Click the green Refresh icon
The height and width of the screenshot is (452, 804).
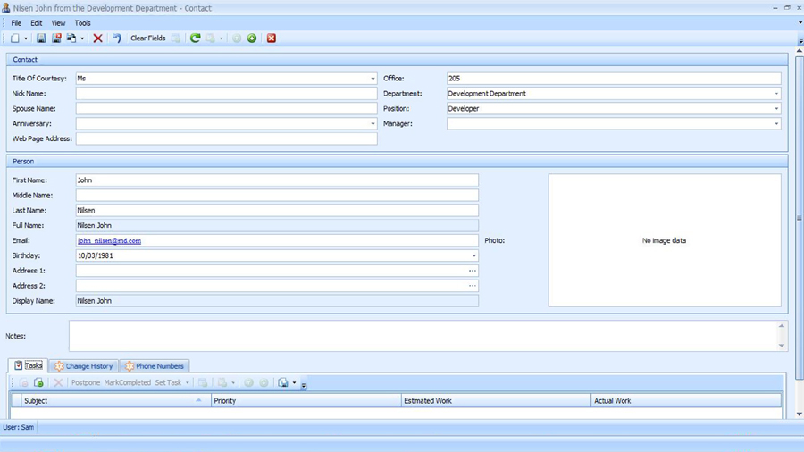pyautogui.click(x=195, y=38)
